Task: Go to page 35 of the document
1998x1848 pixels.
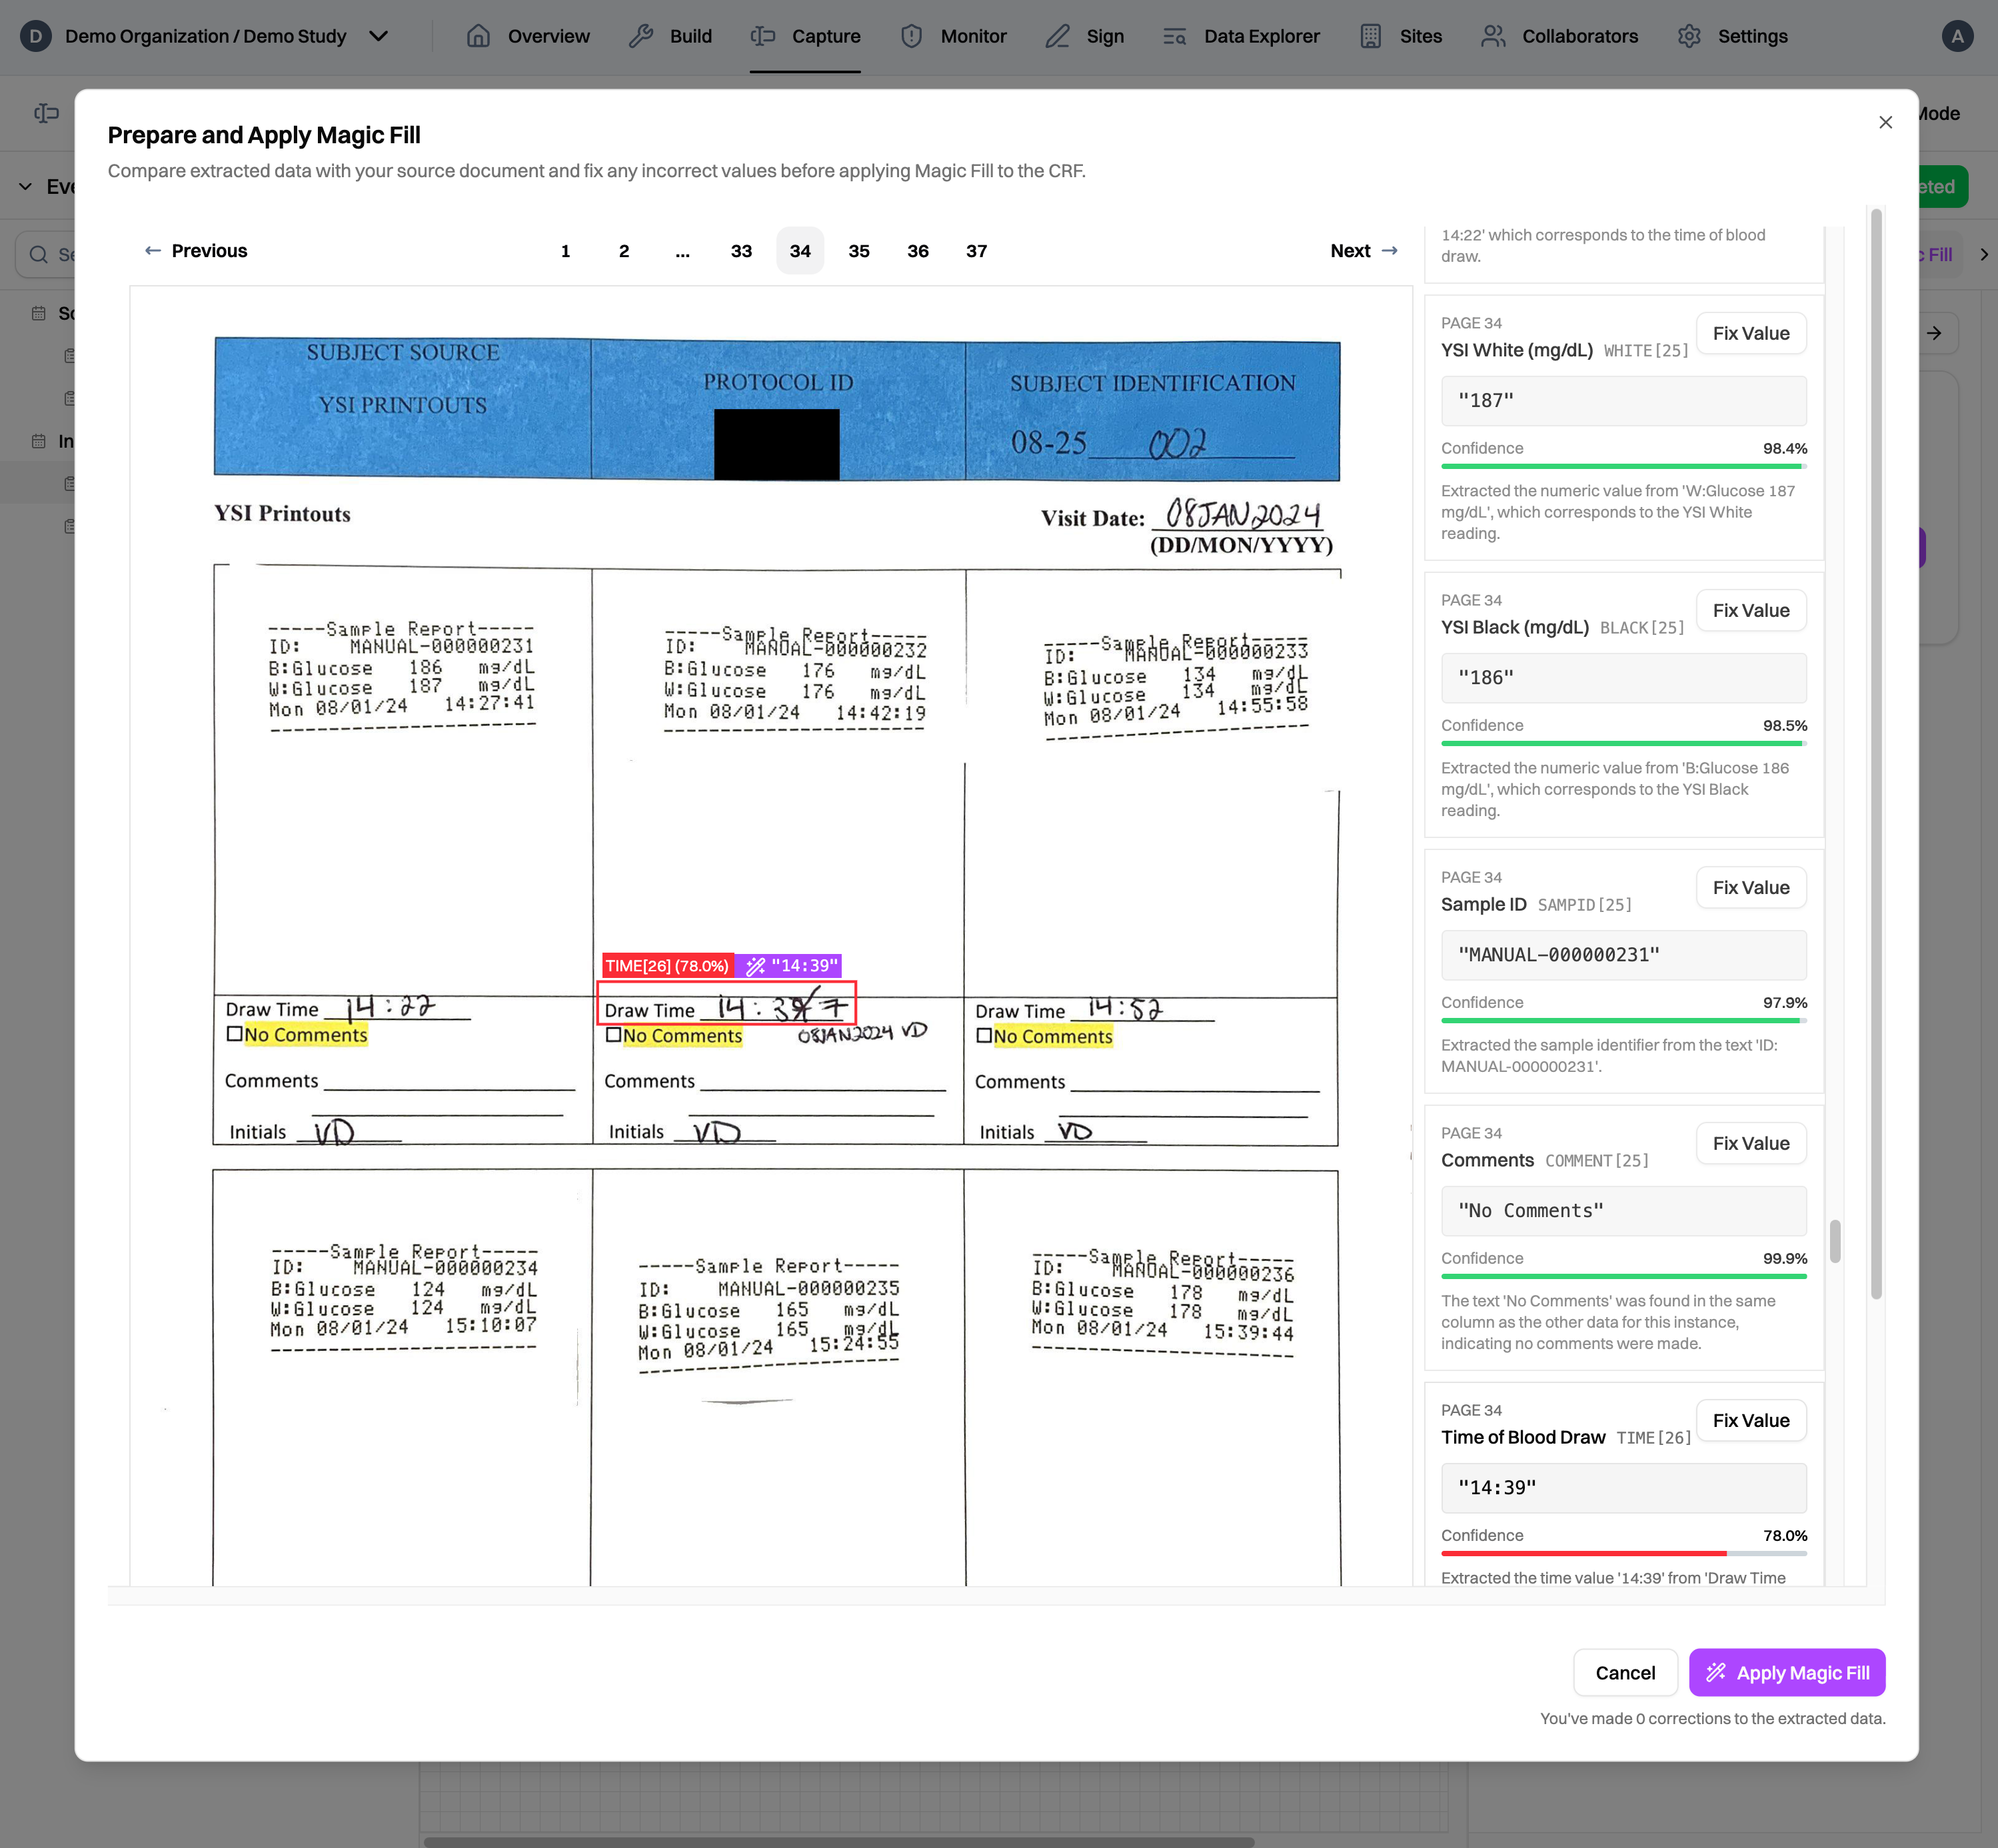Action: [858, 251]
